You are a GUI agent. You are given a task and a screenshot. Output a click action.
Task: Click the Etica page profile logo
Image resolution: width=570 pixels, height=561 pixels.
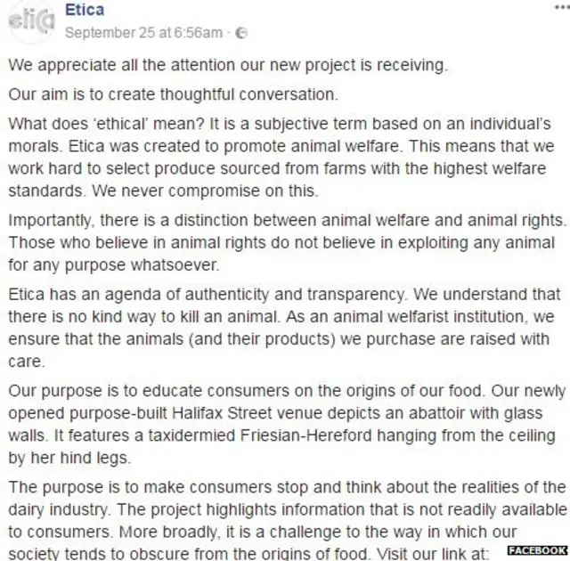coord(29,21)
